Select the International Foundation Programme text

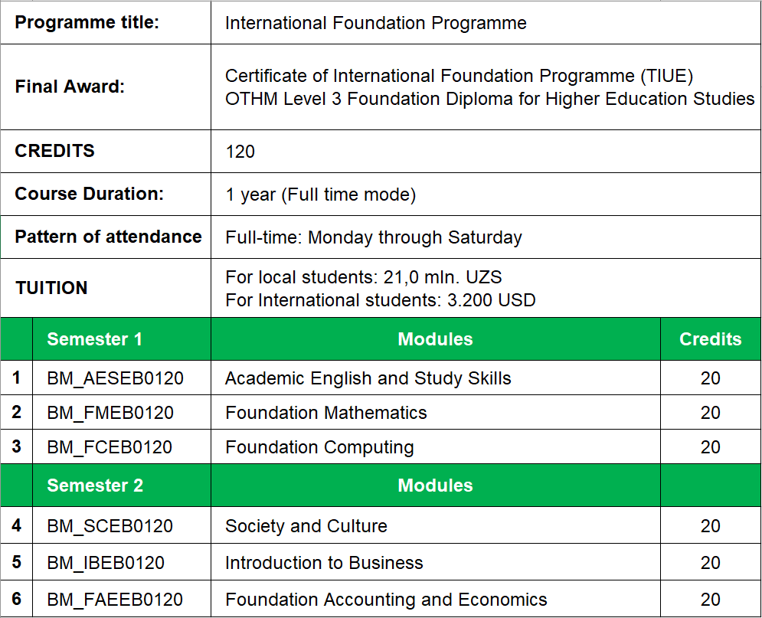click(x=376, y=23)
